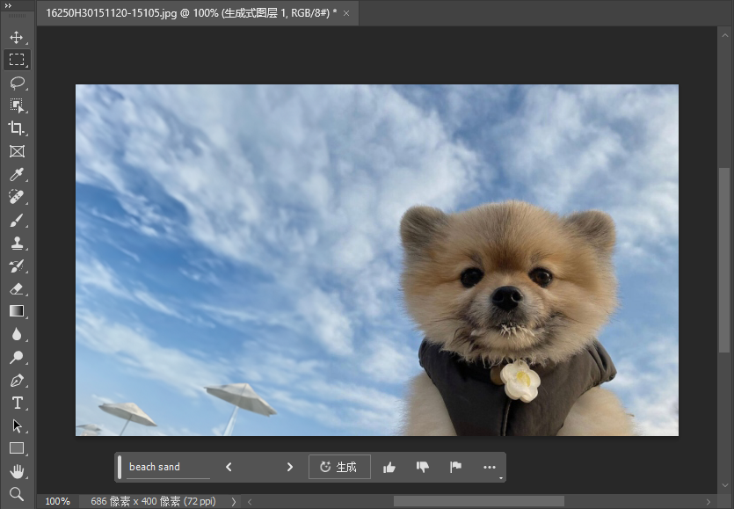Viewport: 734px width, 509px height.
Task: Open status bar info arrow menu
Action: click(234, 501)
